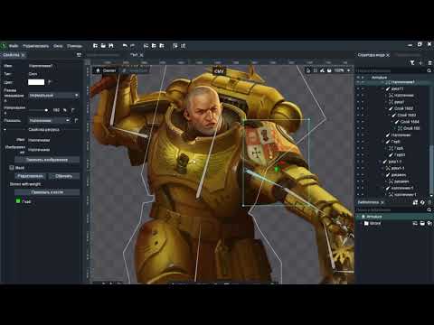The height and width of the screenshot is (325, 434).
Task: Toggle visibility of the Герб3 row
Action: (358, 154)
